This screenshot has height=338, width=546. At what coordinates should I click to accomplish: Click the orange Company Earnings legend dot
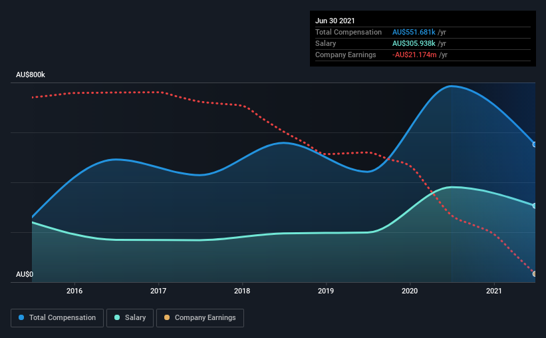(x=167, y=317)
